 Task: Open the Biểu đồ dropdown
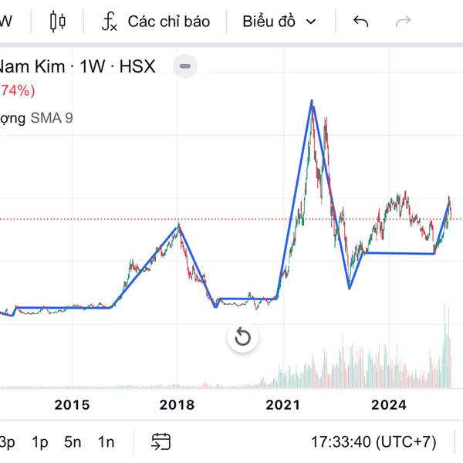pyautogui.click(x=279, y=21)
